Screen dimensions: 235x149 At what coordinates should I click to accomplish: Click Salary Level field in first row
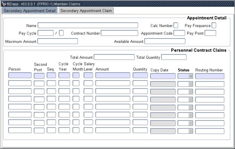[x=88, y=75]
